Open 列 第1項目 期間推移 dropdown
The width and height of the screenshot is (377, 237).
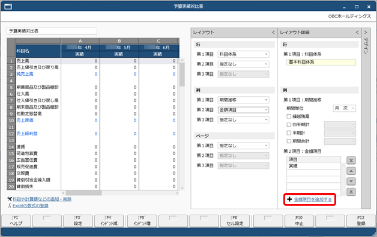click(x=243, y=100)
